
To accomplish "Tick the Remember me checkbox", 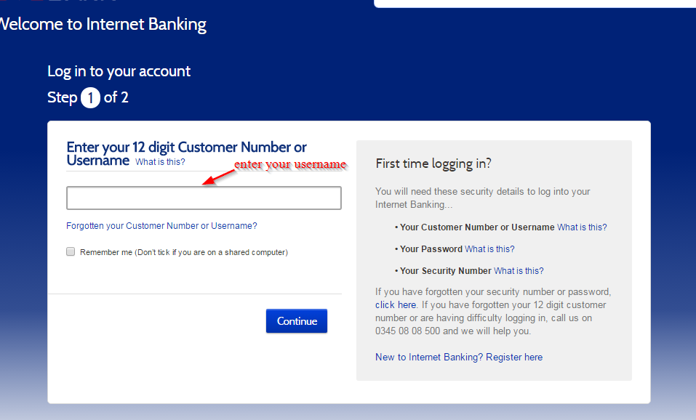I will point(71,251).
